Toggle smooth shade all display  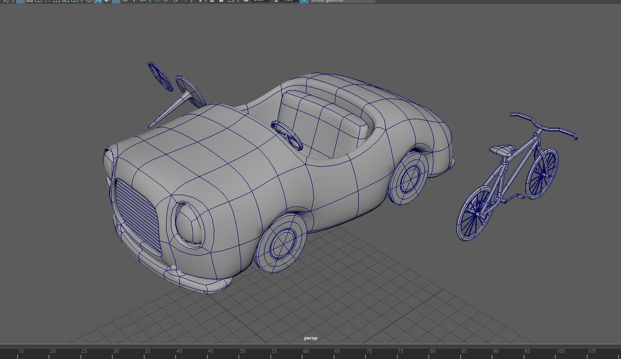tap(98, 1)
